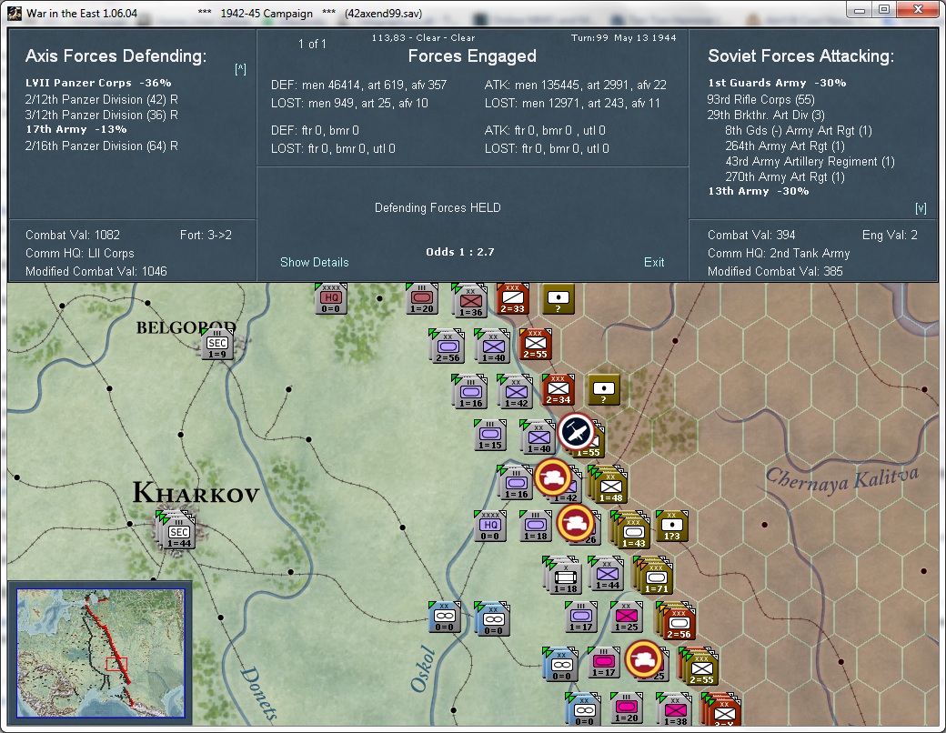Select the pink 1=25 infantry counter
Image resolution: width=946 pixels, height=733 pixels.
[x=626, y=618]
